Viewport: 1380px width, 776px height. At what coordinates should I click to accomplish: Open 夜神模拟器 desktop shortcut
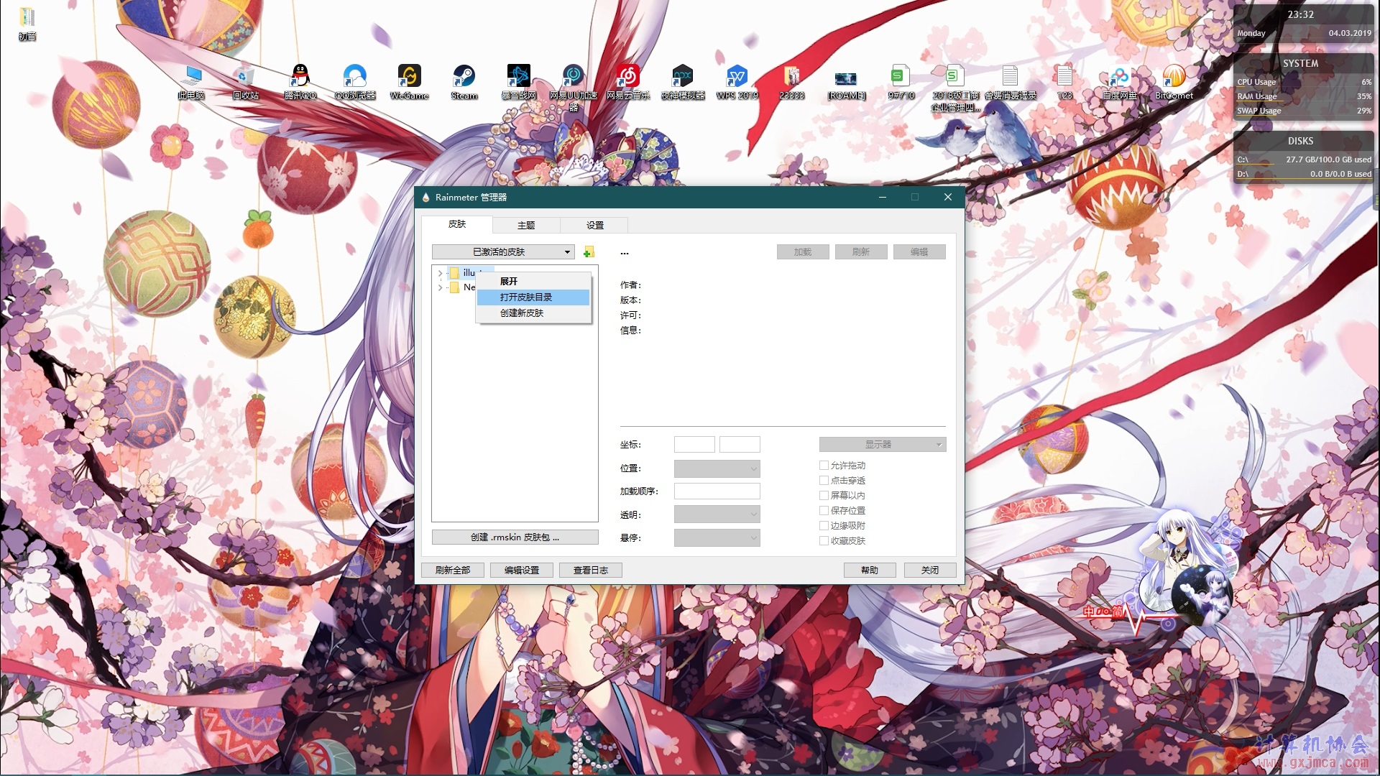(x=683, y=82)
